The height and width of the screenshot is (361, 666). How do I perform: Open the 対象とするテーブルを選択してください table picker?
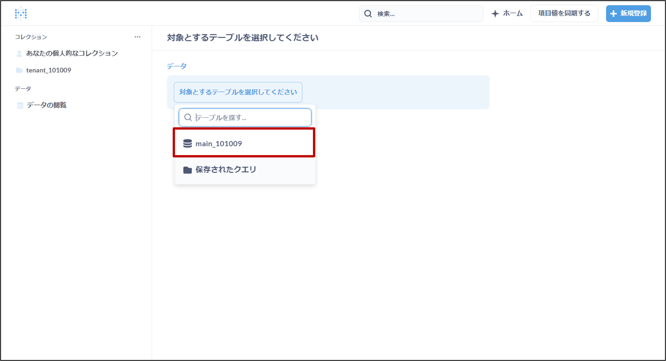[238, 92]
